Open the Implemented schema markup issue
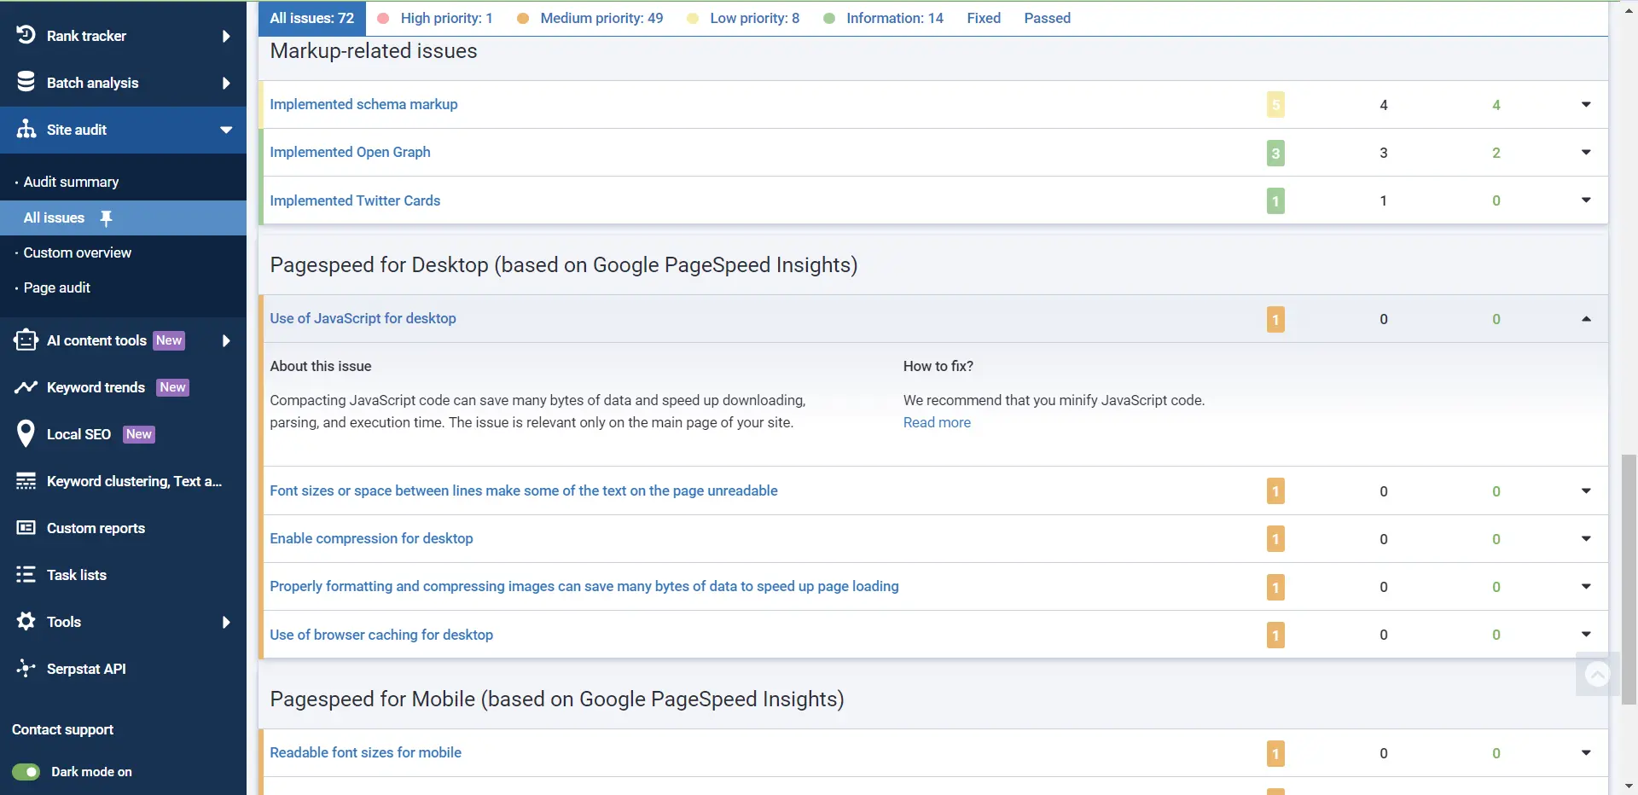 [x=363, y=104]
